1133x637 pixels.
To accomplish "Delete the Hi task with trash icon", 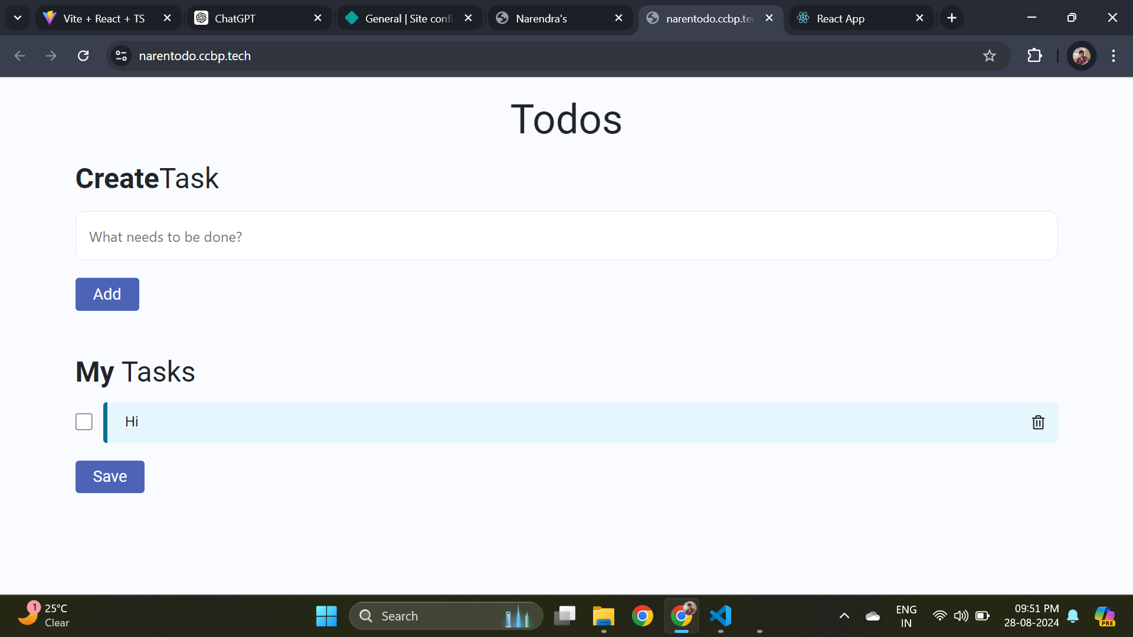I will pyautogui.click(x=1038, y=422).
